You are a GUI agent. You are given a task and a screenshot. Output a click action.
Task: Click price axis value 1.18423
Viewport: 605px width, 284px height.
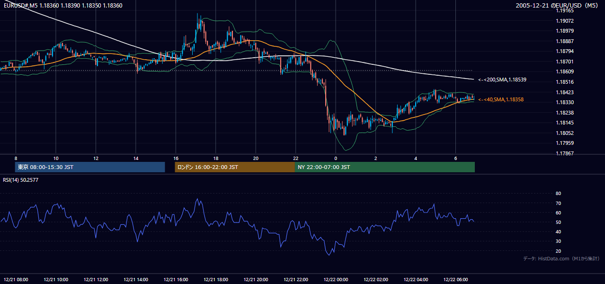pyautogui.click(x=565, y=92)
